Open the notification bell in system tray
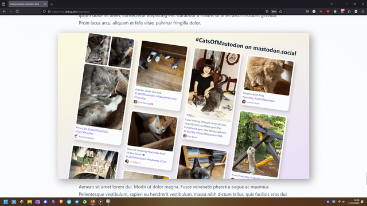367x206 pixels. tap(362, 201)
